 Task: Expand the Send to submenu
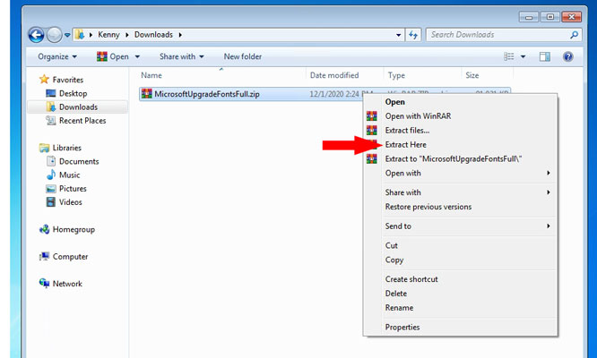[x=461, y=226]
